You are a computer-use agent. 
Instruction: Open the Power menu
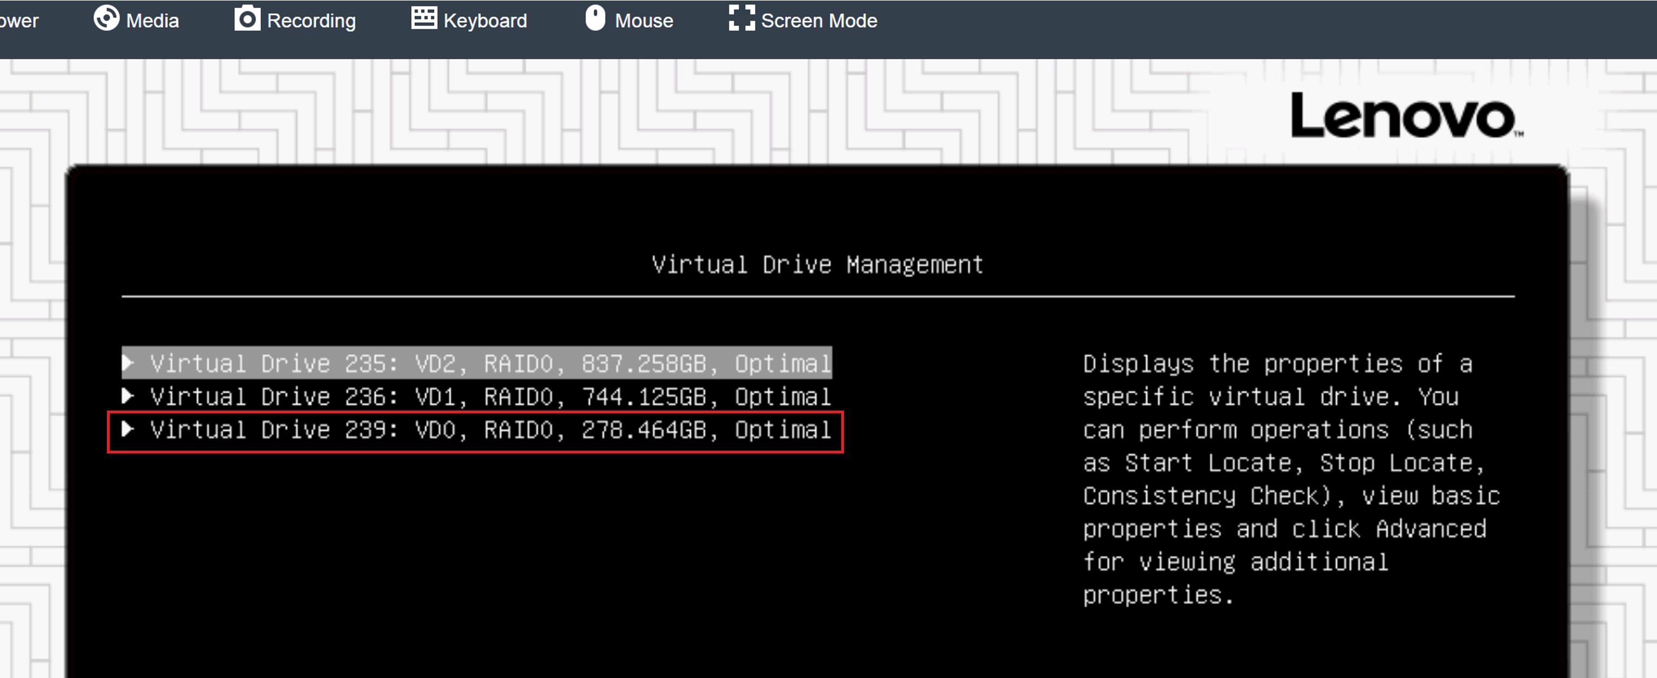pos(18,21)
